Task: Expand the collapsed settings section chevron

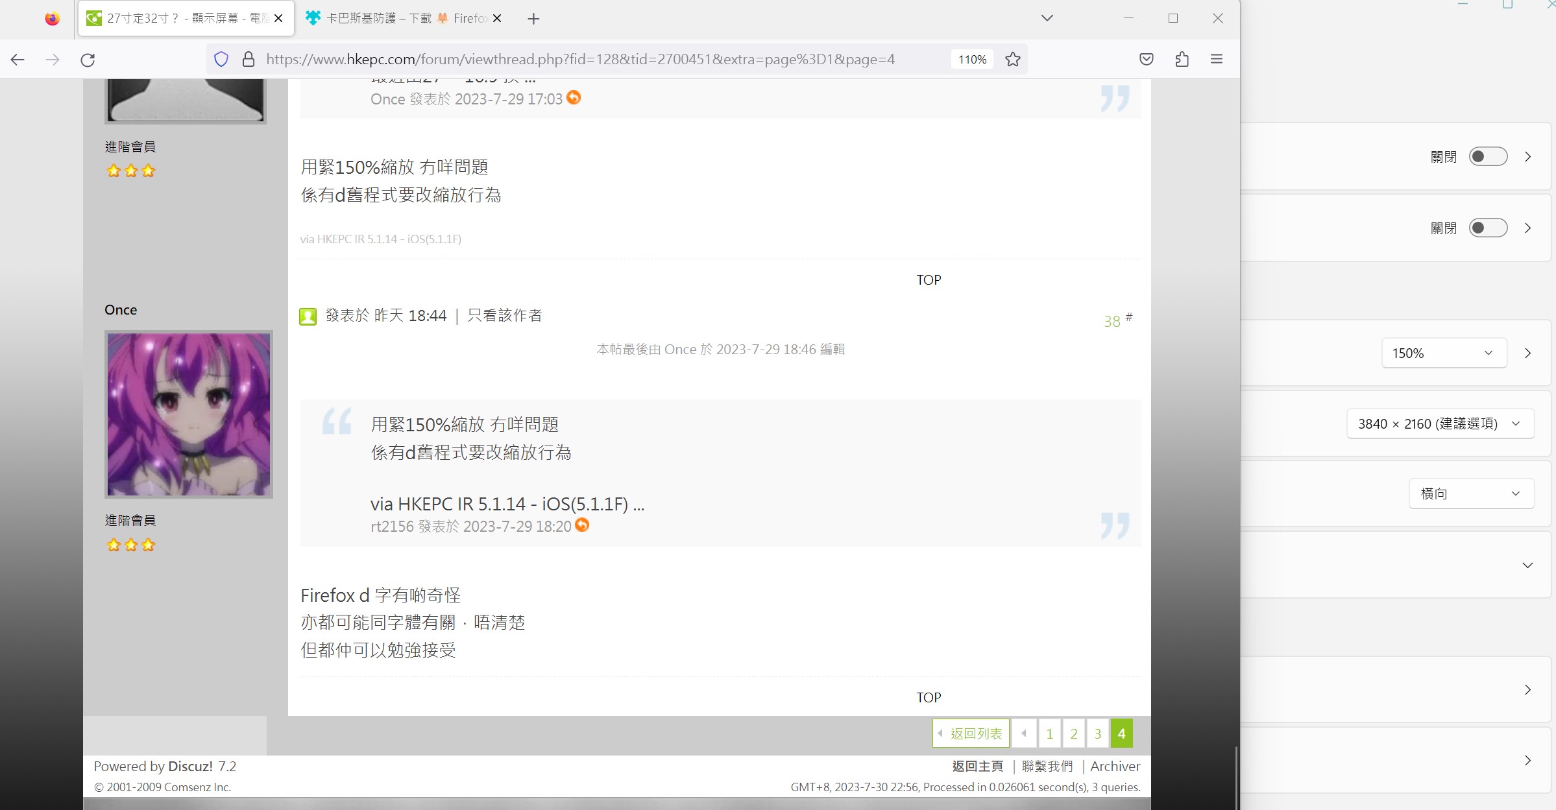Action: tap(1528, 565)
